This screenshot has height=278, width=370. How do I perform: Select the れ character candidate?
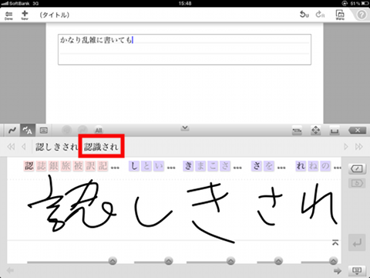coord(301,166)
